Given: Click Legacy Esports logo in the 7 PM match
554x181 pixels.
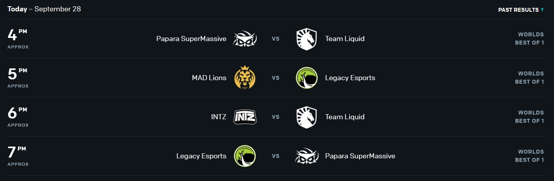Looking at the screenshot, I should coord(245,156).
